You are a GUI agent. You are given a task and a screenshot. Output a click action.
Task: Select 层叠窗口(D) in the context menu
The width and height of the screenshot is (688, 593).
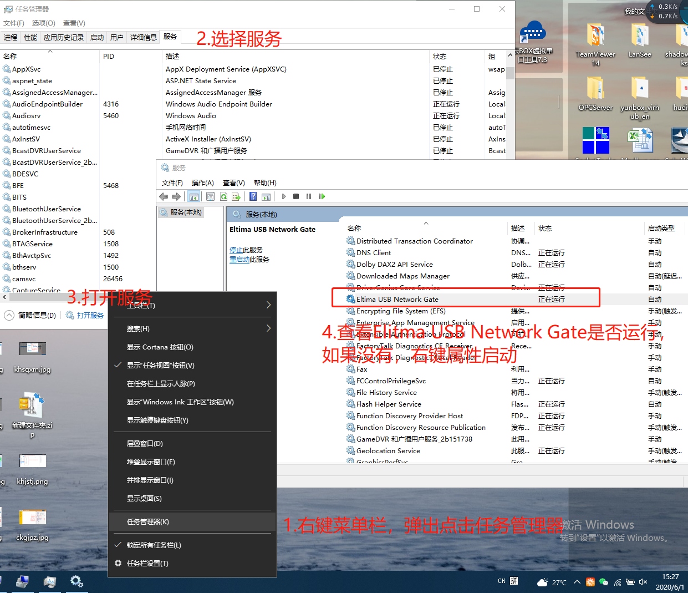(192, 444)
